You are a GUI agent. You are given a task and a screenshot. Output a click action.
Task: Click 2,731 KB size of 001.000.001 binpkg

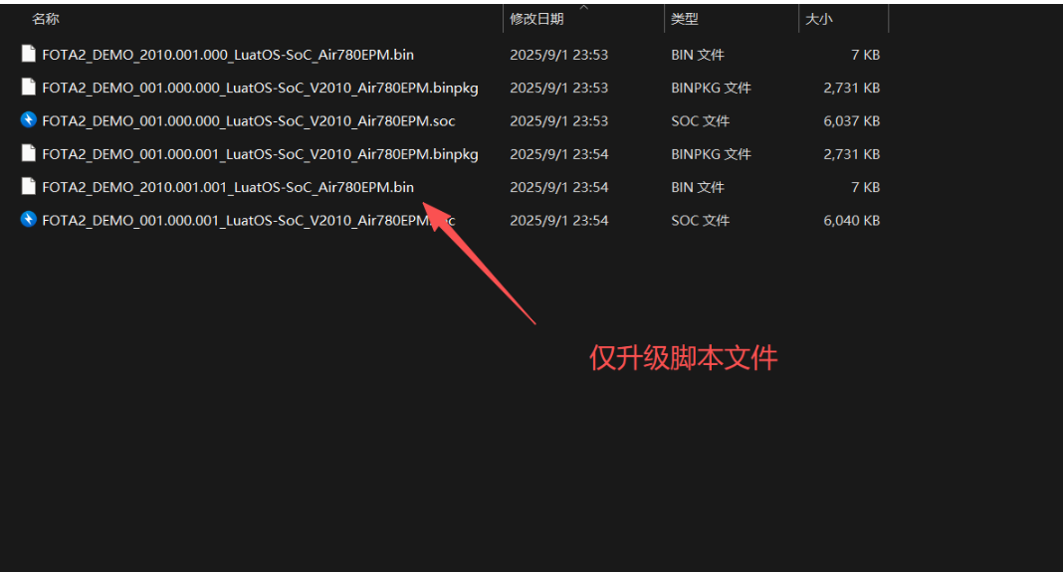tap(851, 154)
